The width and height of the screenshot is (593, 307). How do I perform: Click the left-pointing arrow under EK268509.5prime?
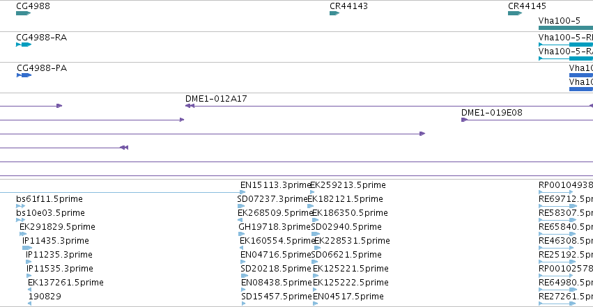[x=240, y=220]
